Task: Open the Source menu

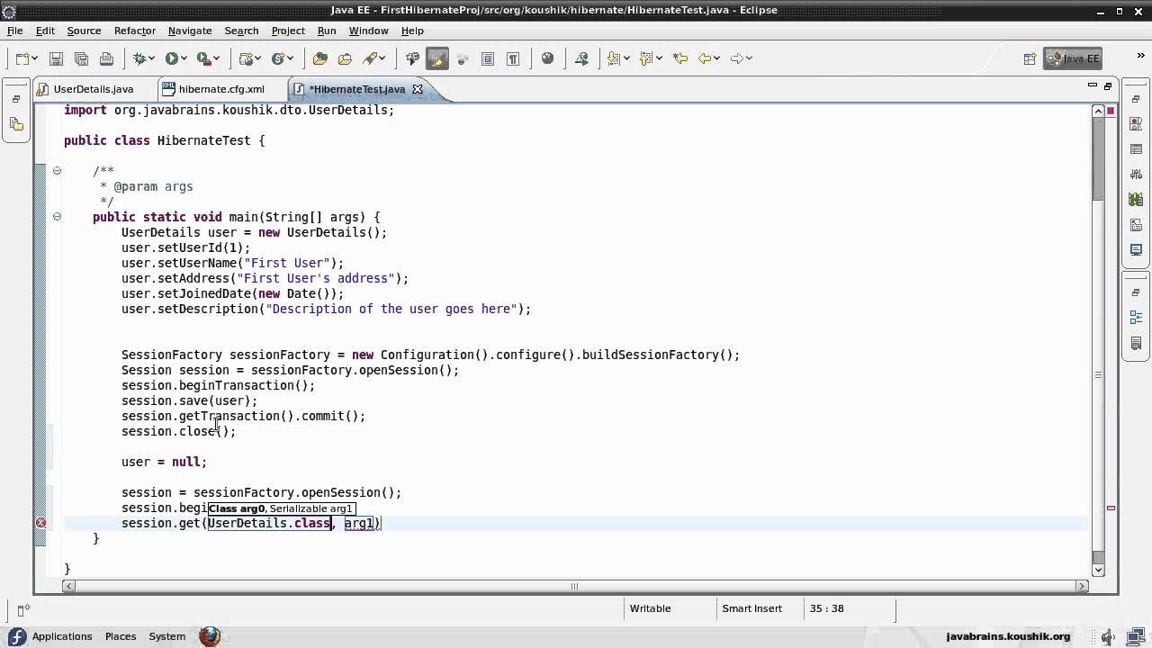Action: coord(84,31)
